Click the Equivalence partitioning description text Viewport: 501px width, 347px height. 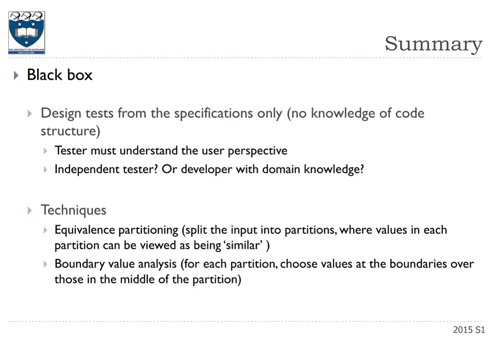(251, 237)
